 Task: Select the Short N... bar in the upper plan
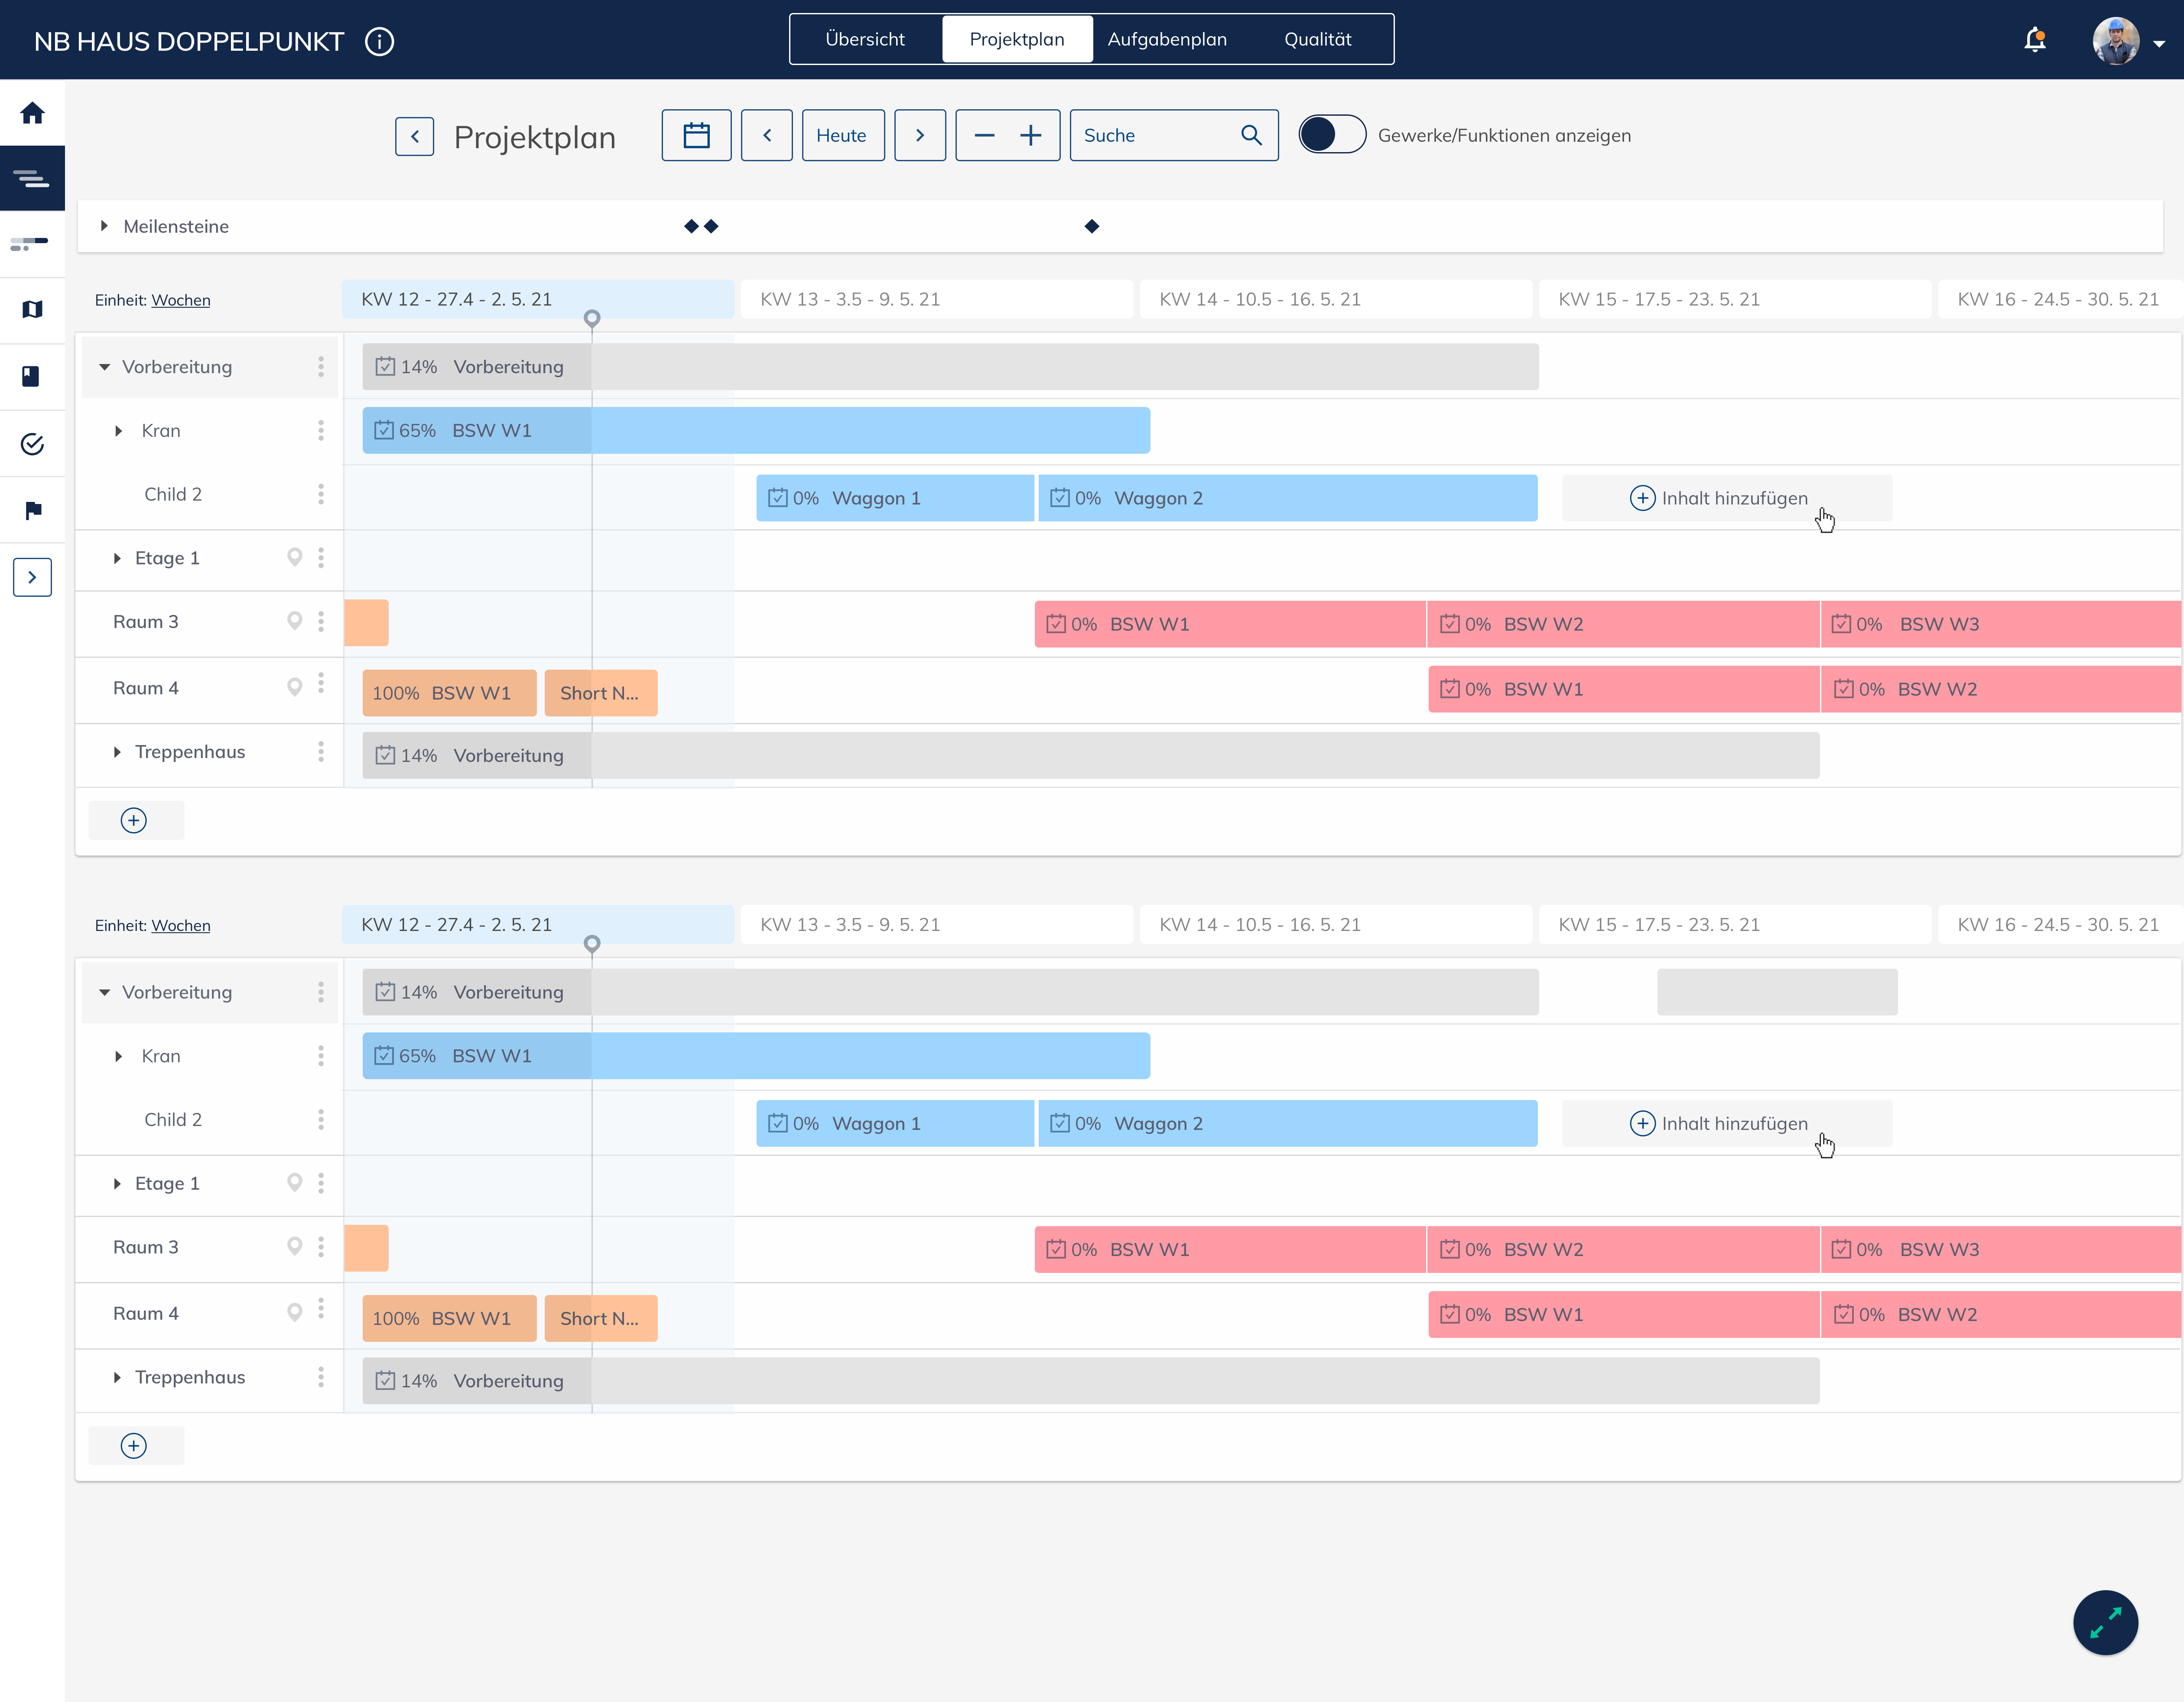(x=601, y=693)
